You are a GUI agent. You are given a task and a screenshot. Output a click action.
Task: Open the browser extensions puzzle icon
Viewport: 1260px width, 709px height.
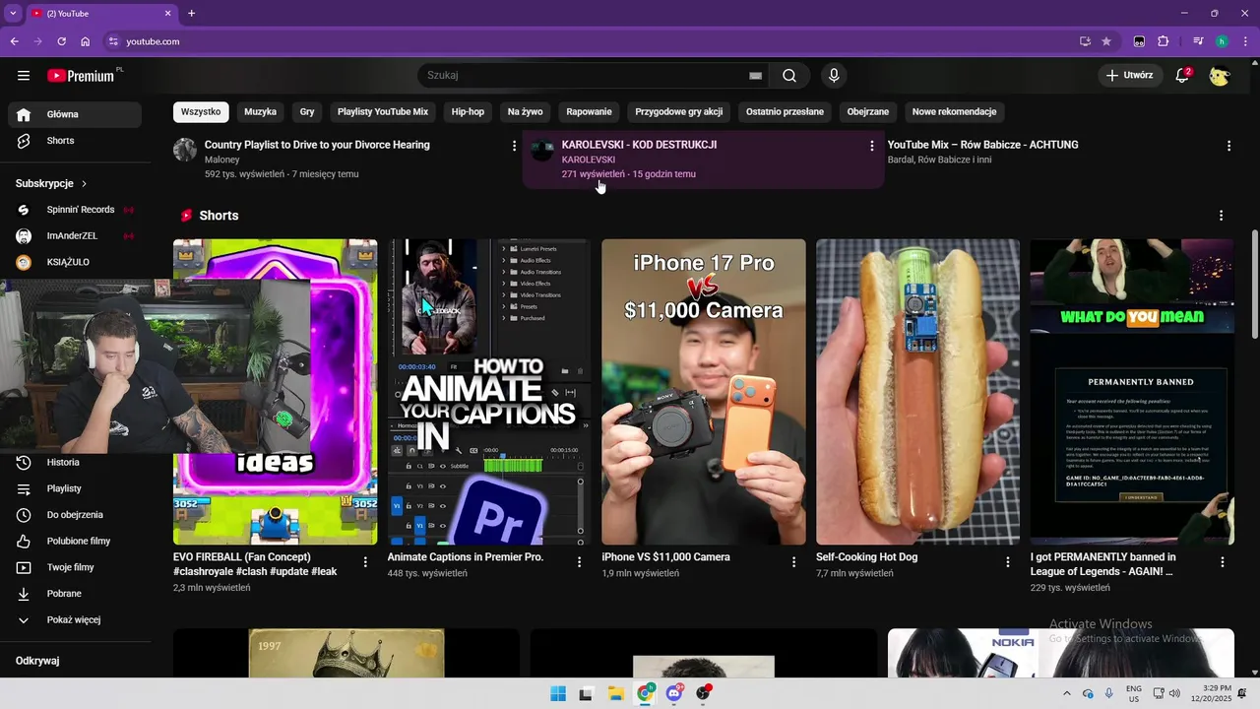[x=1164, y=41]
